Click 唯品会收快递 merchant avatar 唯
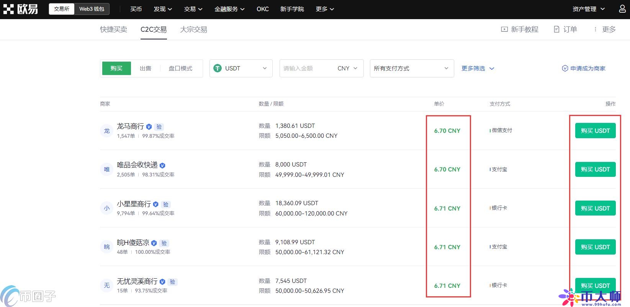This screenshot has height=307, width=630. [x=107, y=170]
